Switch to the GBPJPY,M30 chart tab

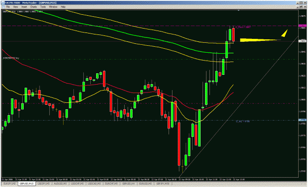163,184
